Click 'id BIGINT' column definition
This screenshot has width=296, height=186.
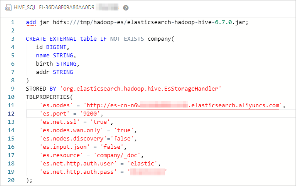[53, 47]
